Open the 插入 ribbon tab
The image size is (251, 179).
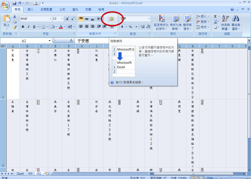pyautogui.click(x=30, y=10)
